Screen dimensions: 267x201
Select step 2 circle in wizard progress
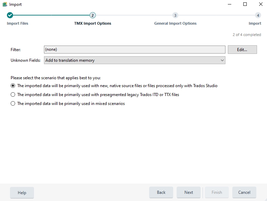(x=93, y=15)
